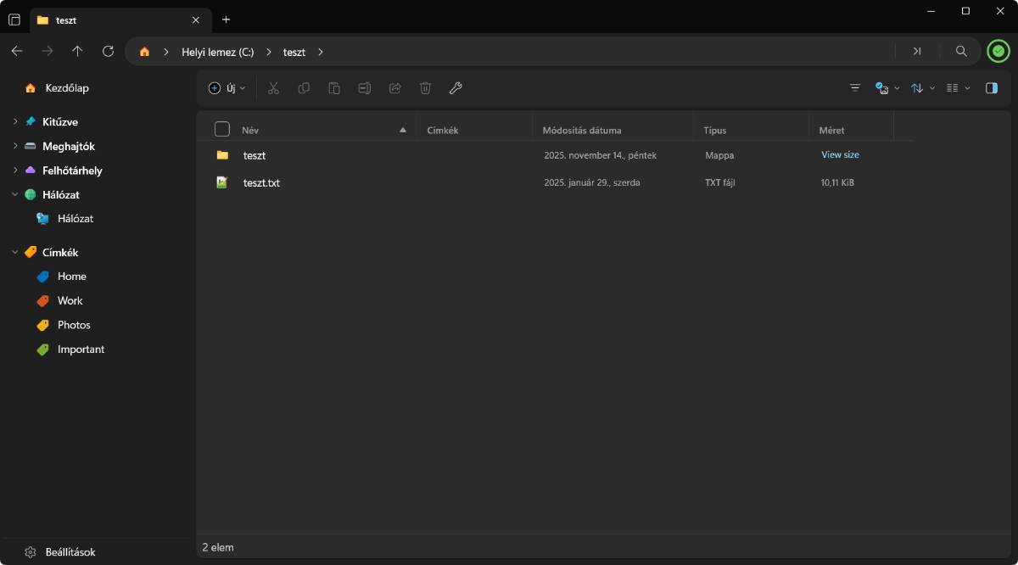Collapse the Címkék section

[15, 252]
